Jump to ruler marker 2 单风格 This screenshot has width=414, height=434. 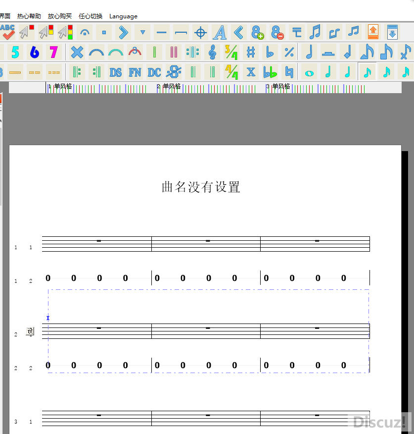tap(169, 86)
